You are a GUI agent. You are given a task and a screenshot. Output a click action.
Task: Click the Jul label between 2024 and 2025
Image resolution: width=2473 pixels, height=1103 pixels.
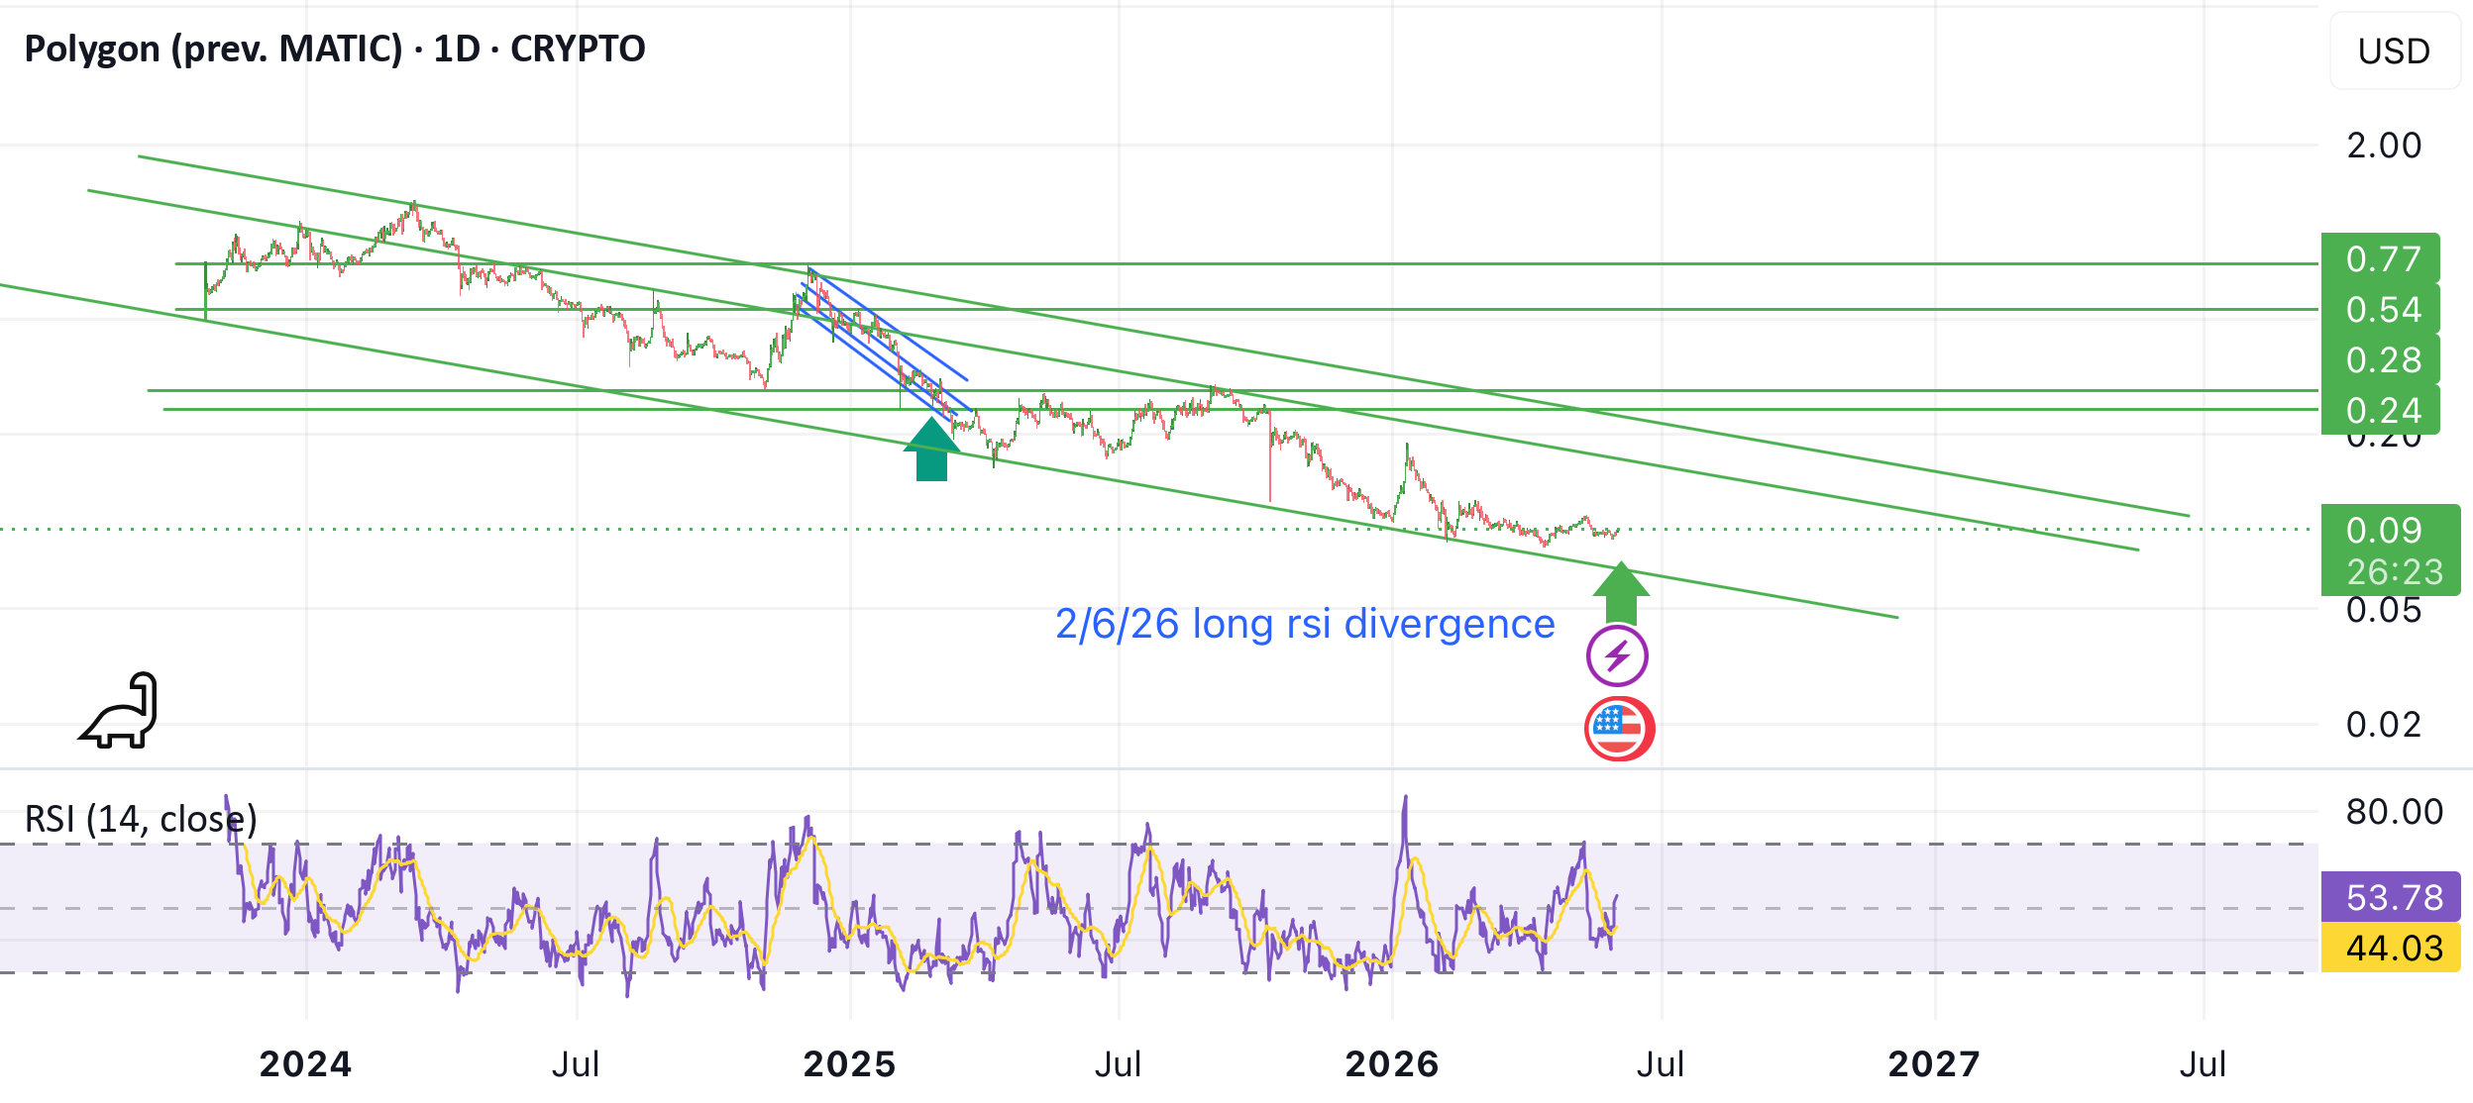click(576, 1063)
